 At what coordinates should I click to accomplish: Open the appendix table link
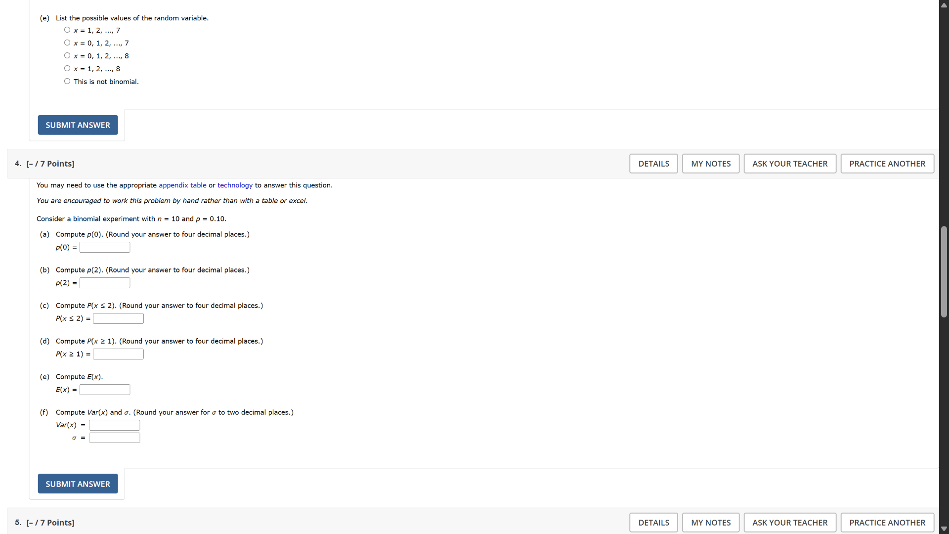click(x=182, y=185)
